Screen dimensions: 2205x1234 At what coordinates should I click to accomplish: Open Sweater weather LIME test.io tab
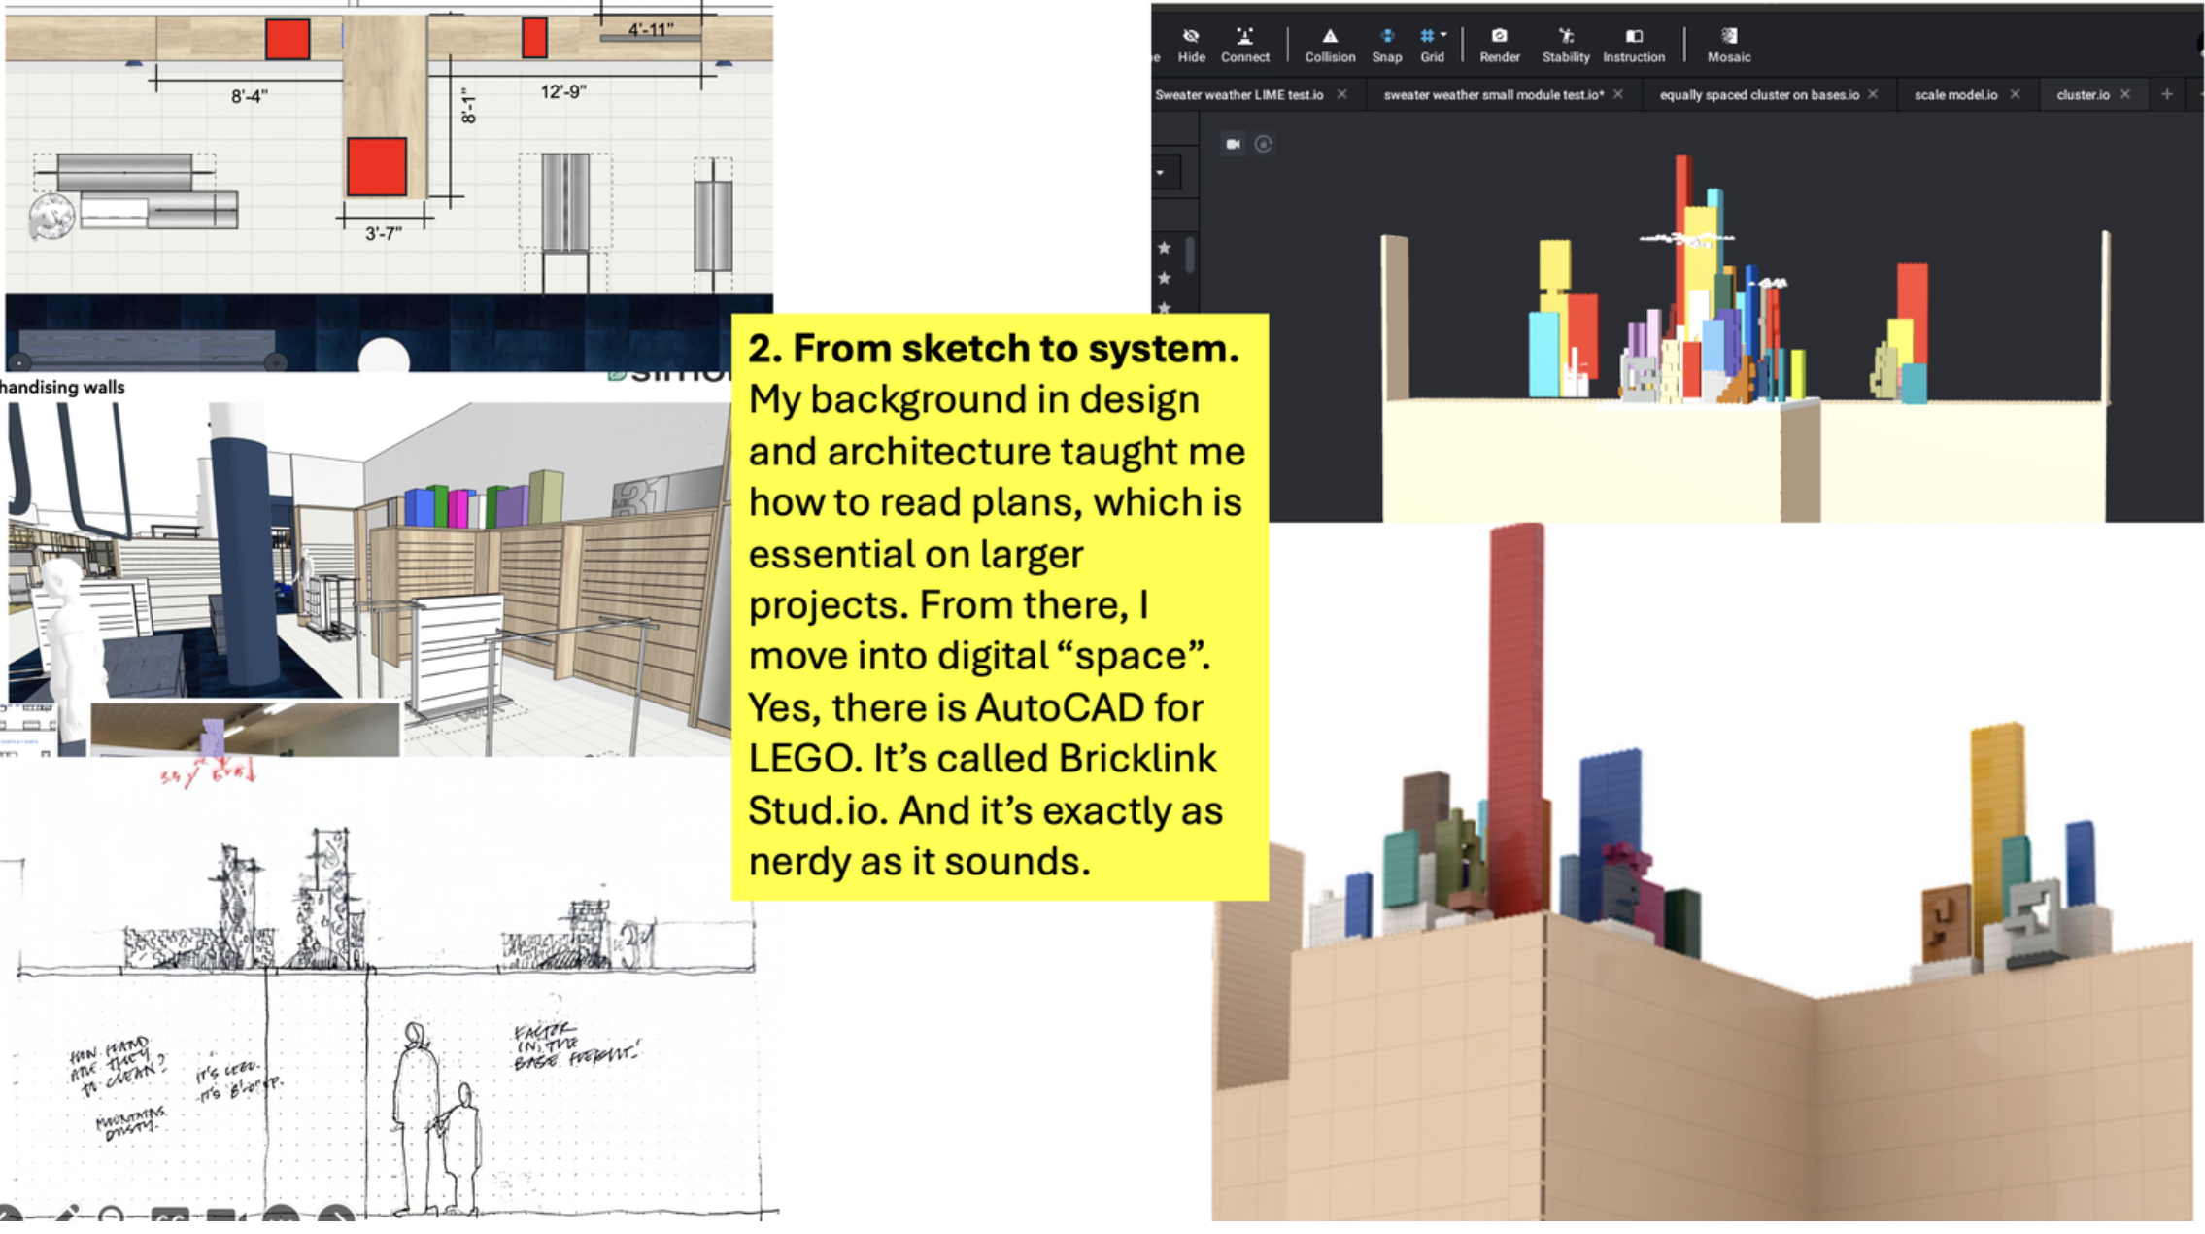(1238, 95)
